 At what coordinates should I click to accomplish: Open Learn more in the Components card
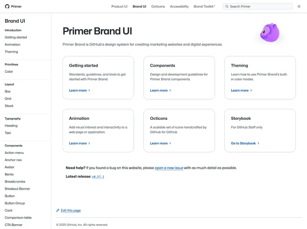pos(159,90)
